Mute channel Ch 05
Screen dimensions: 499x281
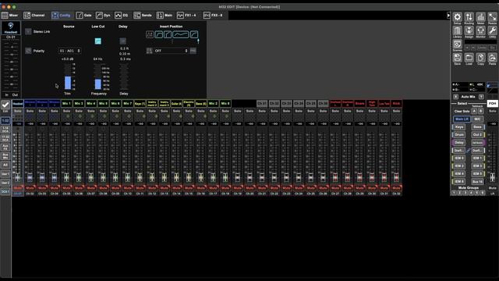(x=66, y=188)
